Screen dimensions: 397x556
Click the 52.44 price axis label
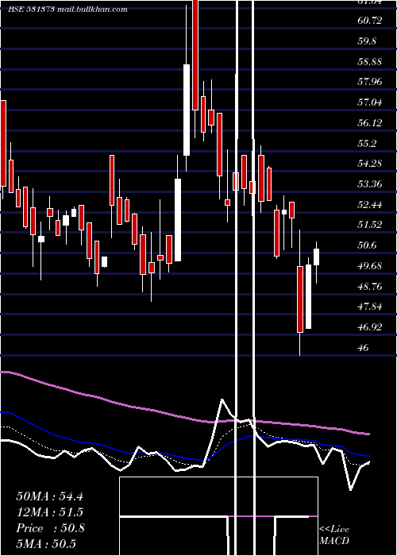[370, 205]
